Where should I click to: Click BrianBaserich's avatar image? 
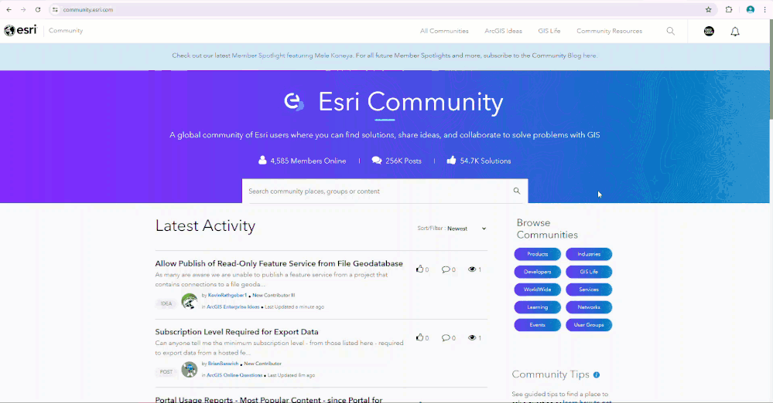(x=190, y=370)
